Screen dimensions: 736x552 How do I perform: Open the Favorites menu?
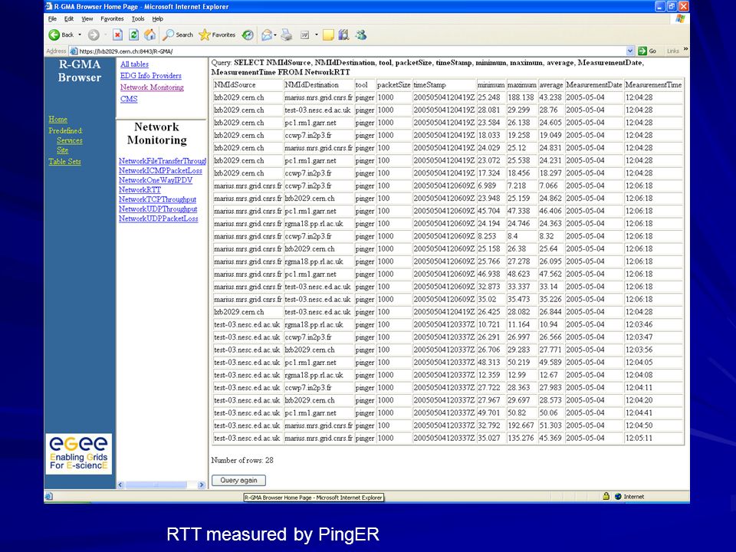(x=112, y=18)
